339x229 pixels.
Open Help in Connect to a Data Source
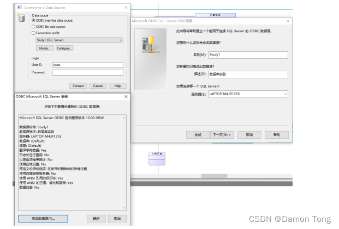117,86
